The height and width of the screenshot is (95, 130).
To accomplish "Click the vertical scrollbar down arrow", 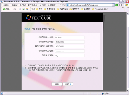I will 128,90.
